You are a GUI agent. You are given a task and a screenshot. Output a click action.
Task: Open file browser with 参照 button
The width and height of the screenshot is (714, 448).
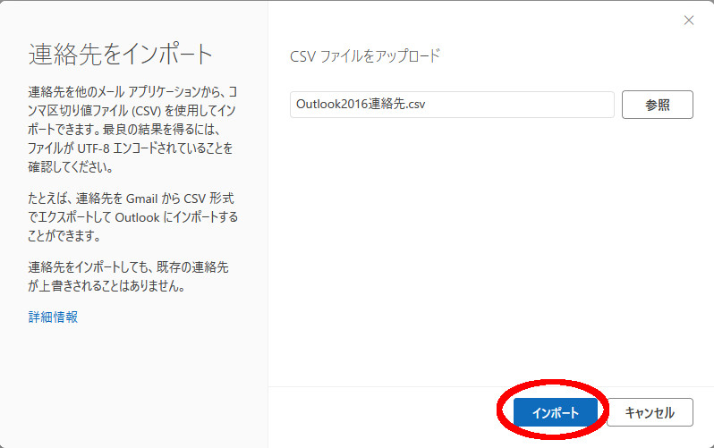(657, 105)
